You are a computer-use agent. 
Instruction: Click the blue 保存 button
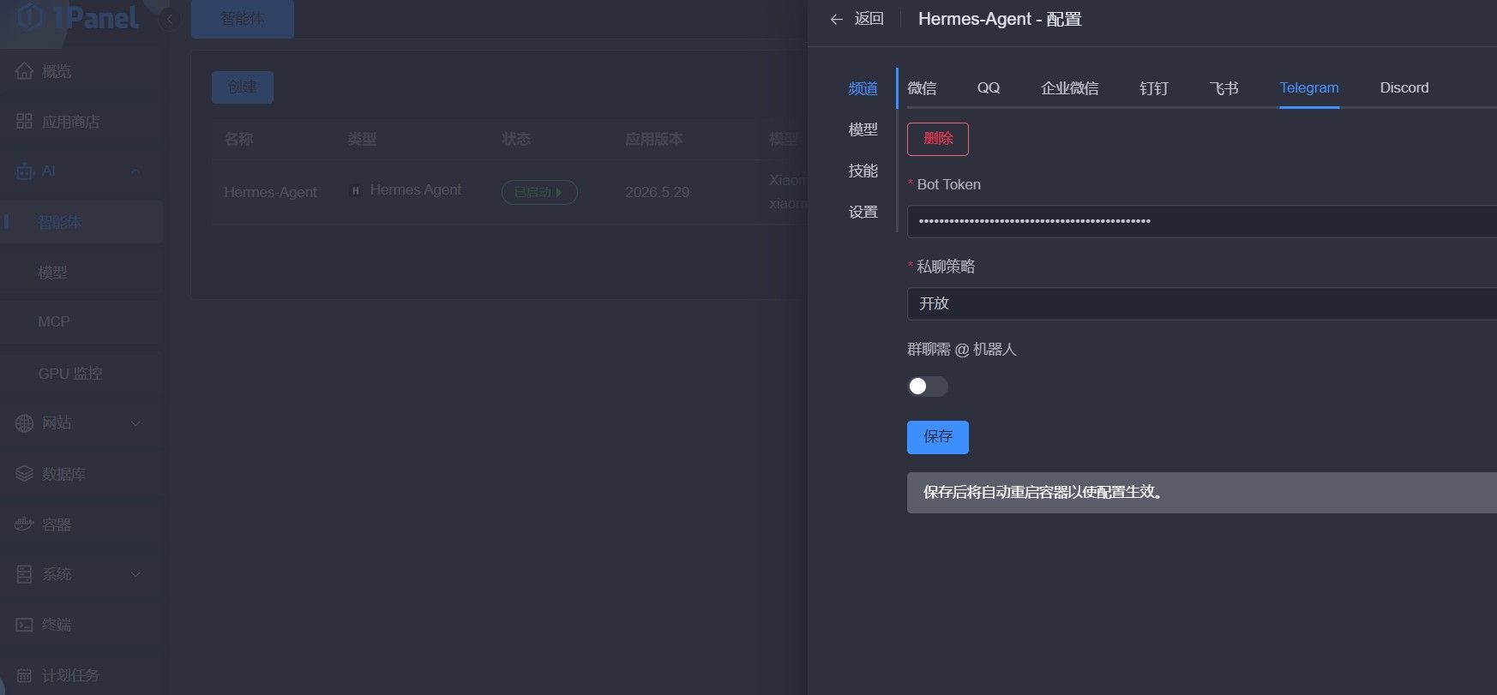tap(938, 437)
